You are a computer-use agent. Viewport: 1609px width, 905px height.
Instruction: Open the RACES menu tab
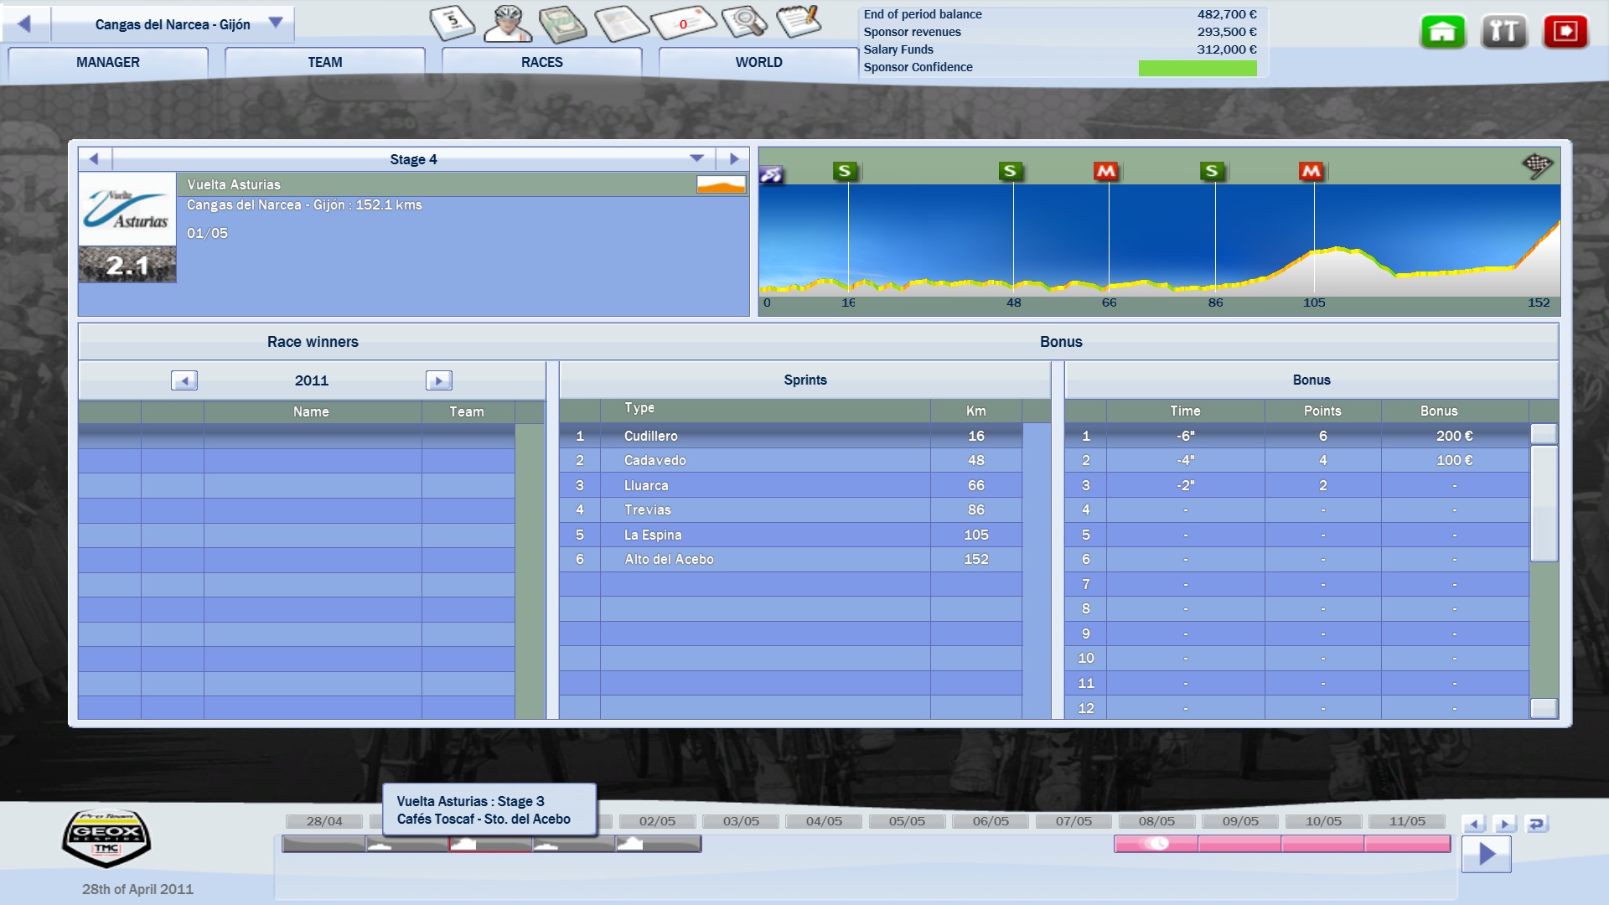pyautogui.click(x=541, y=62)
